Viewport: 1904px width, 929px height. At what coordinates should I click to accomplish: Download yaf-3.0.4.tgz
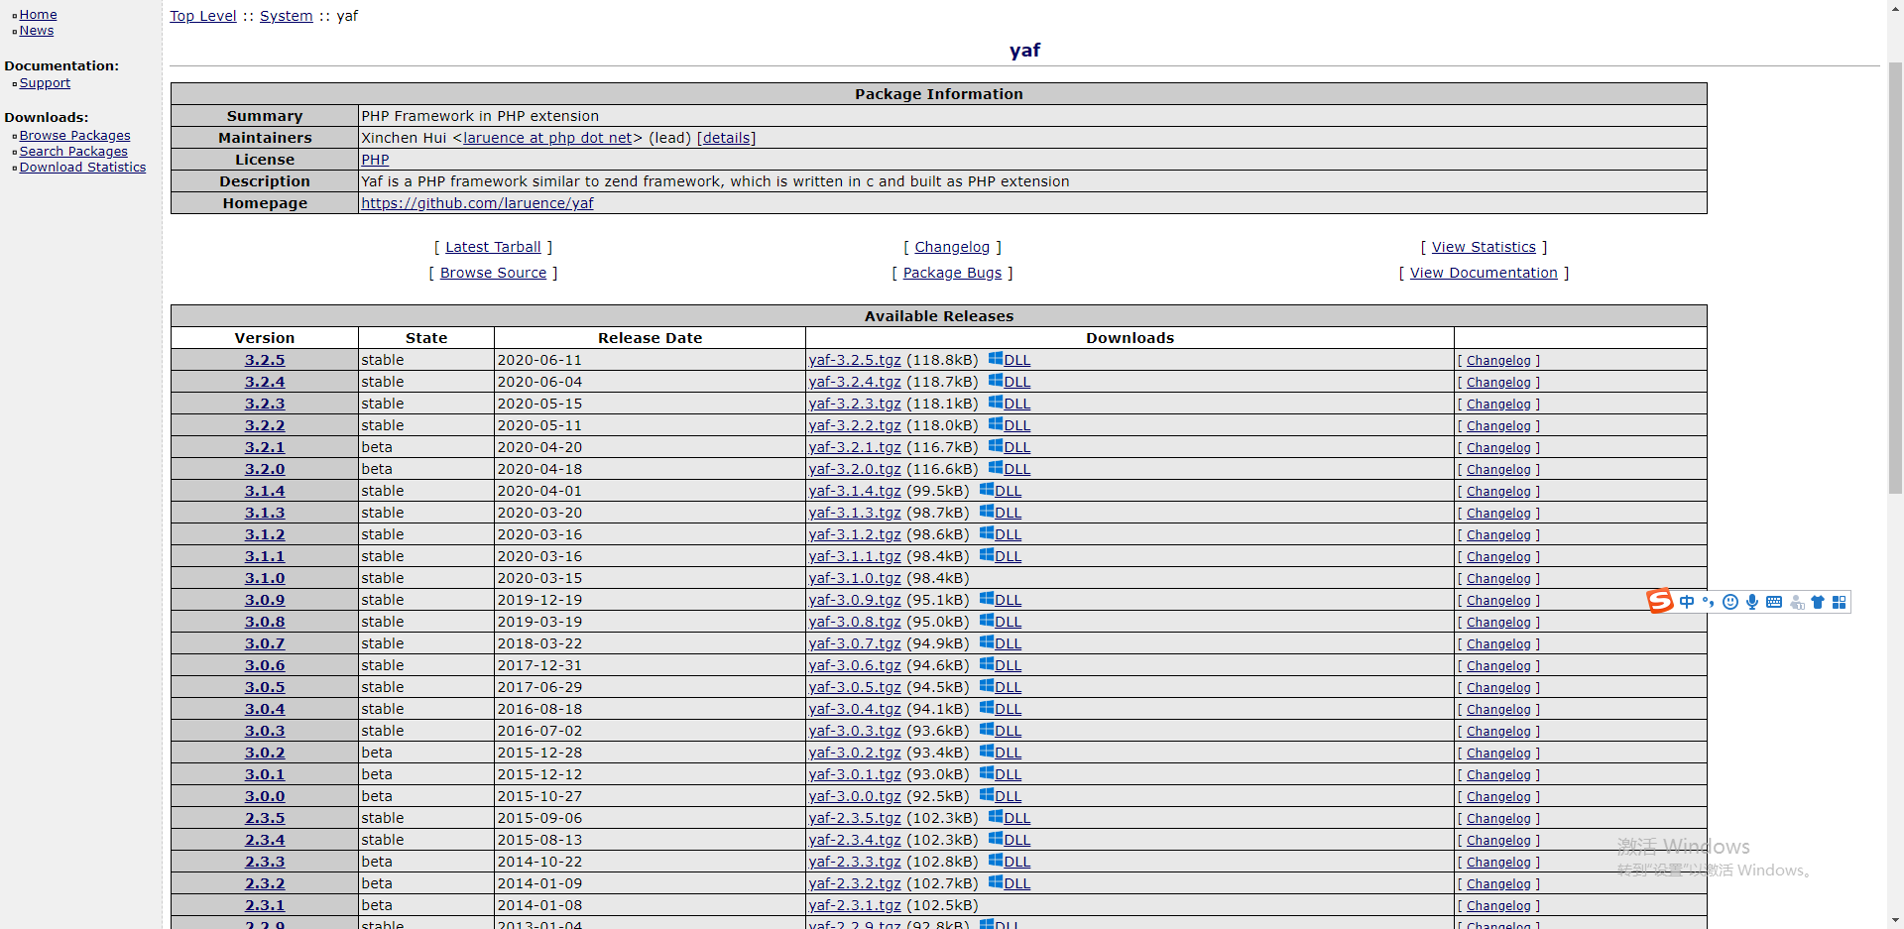tap(855, 709)
